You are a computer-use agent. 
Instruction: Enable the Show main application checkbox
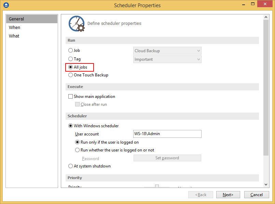[x=71, y=97]
